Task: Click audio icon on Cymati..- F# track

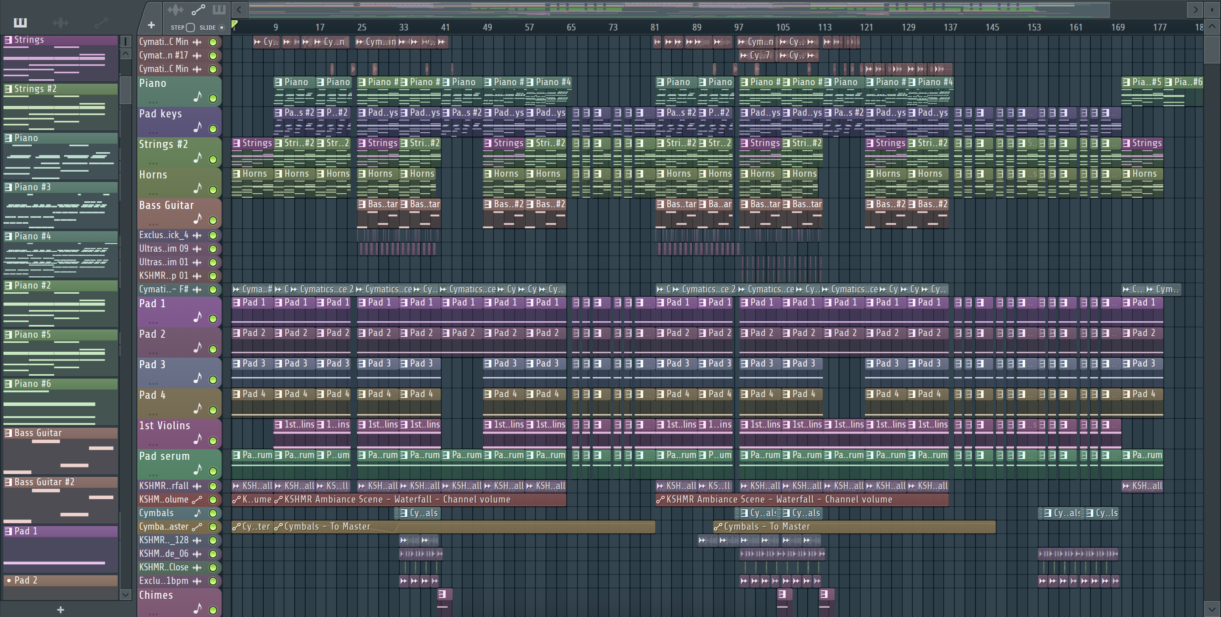Action: pyautogui.click(x=197, y=289)
